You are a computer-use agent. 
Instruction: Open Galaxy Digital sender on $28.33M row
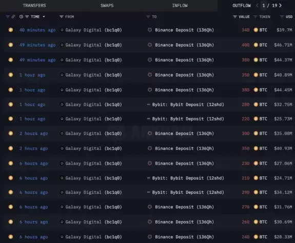93,237
